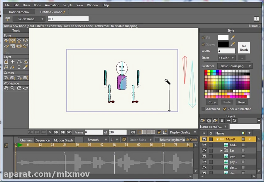
Task: Toggle the Fill checkbox
Action: tap(203, 38)
